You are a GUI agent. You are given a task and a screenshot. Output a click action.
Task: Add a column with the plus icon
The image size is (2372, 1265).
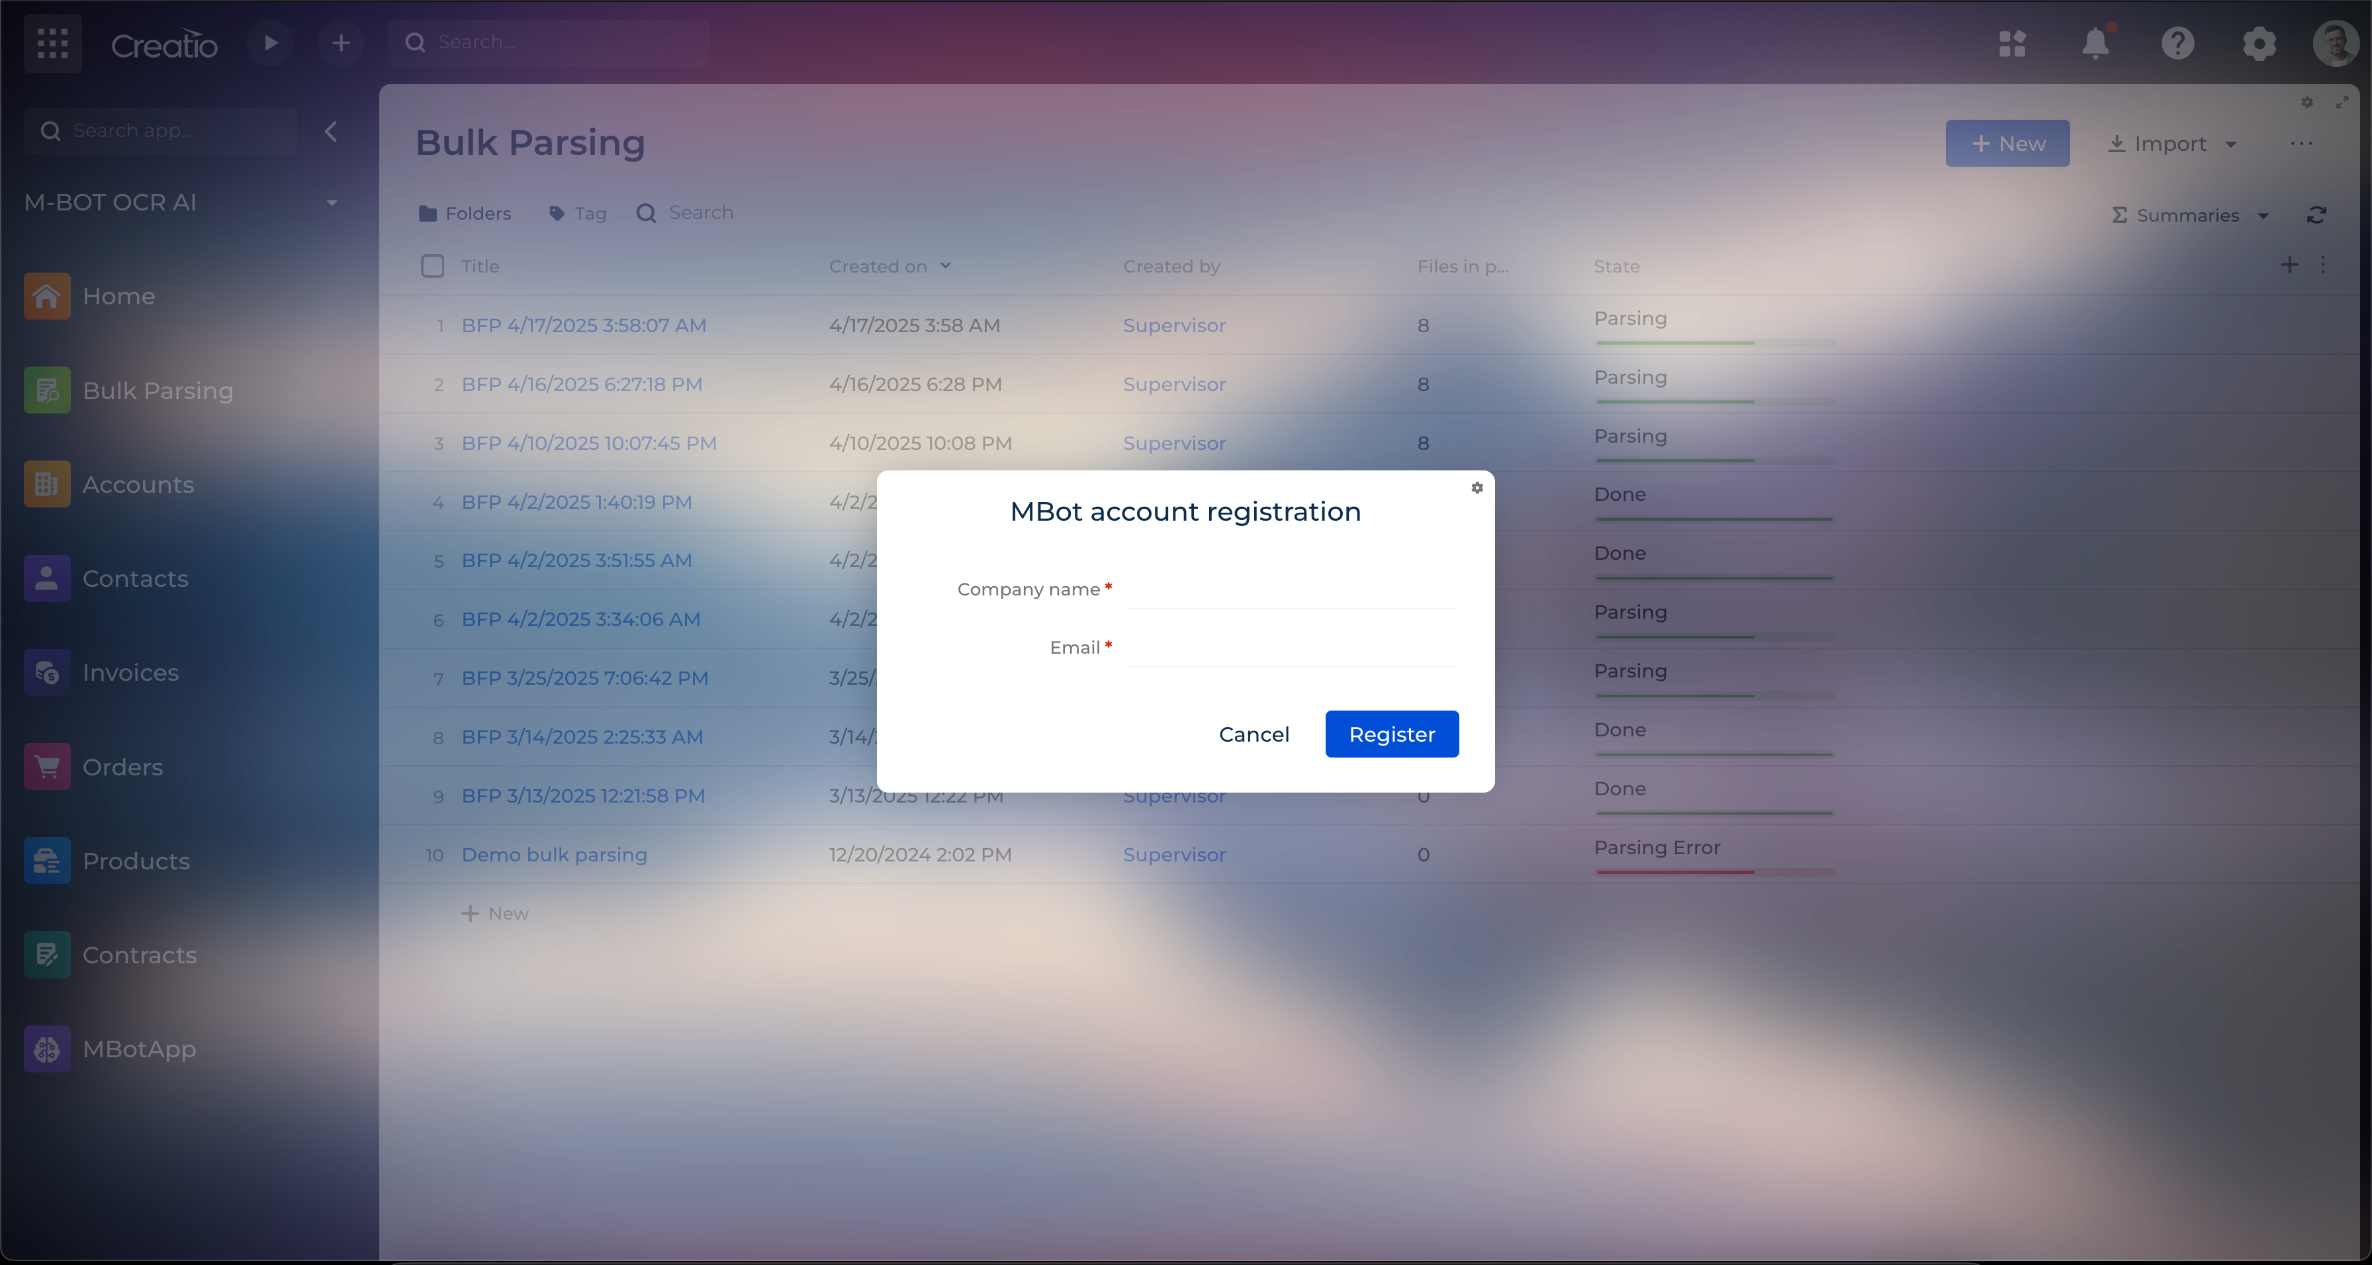[2289, 265]
